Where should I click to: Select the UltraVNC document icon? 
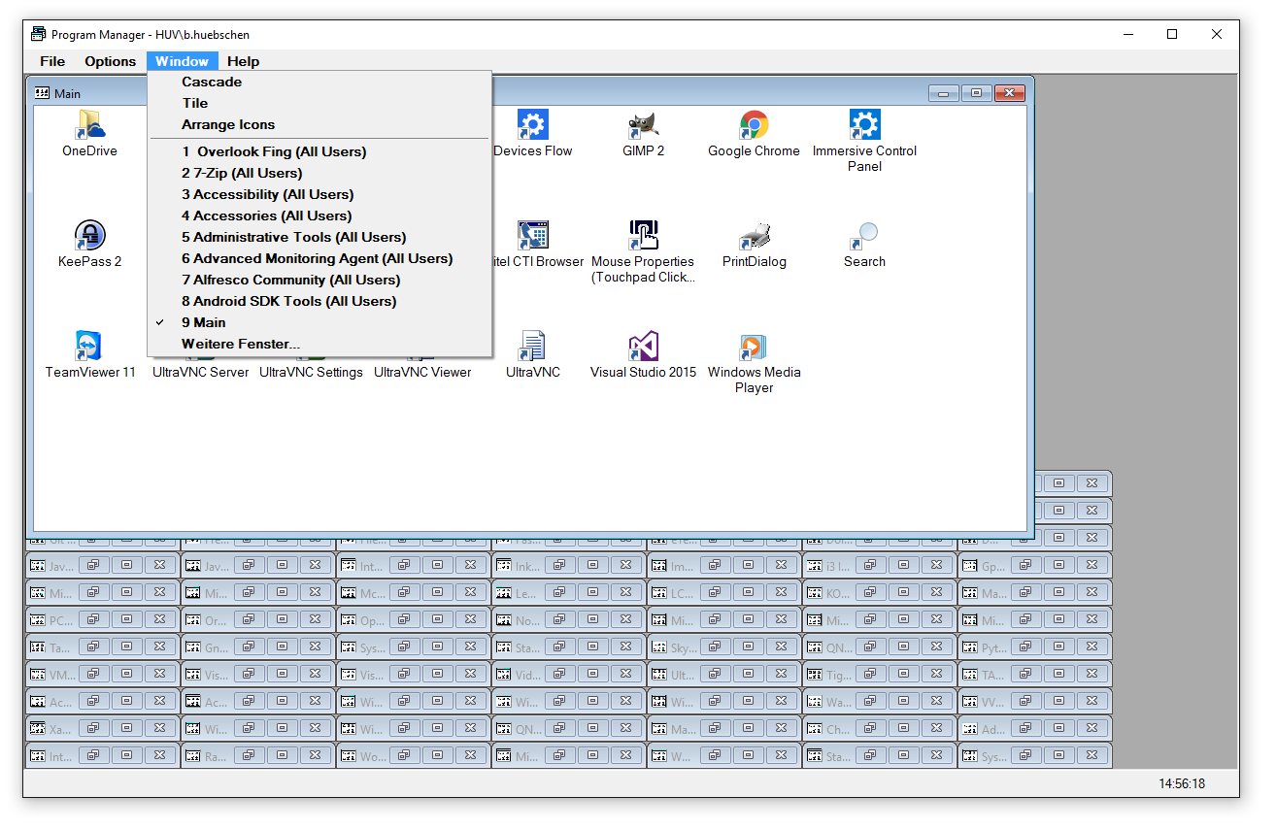coord(532,346)
